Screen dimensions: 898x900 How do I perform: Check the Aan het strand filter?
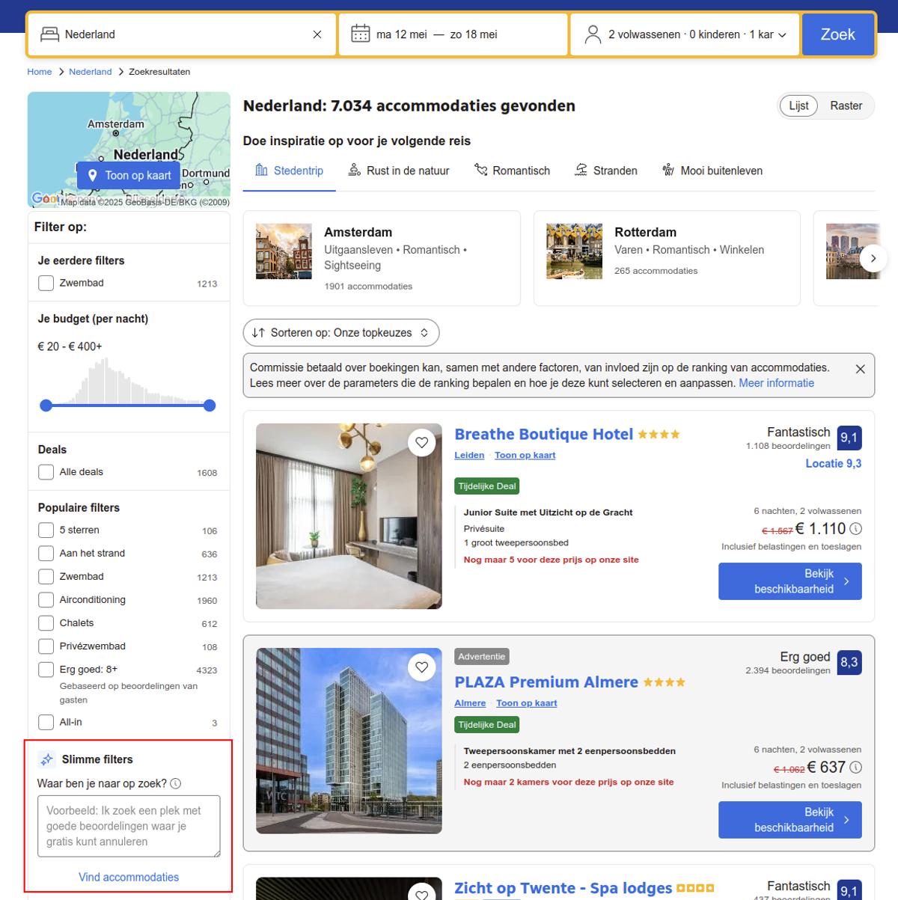pos(46,554)
